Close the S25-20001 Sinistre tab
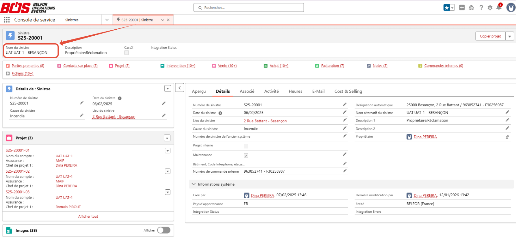Viewport: 516px width, 237px height. pos(168,20)
